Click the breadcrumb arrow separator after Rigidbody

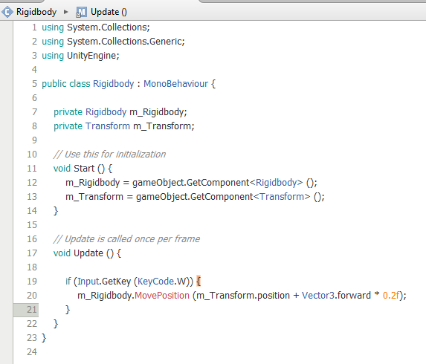click(x=65, y=12)
